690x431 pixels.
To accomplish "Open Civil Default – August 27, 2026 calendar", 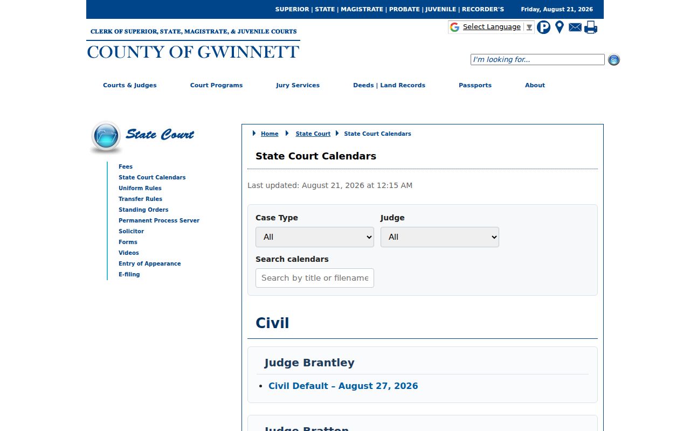I will tap(343, 386).
